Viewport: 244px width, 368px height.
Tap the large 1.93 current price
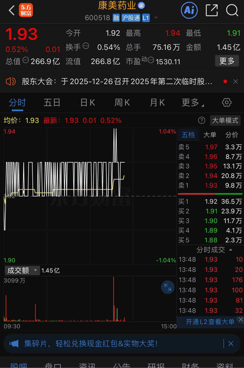tap(22, 34)
